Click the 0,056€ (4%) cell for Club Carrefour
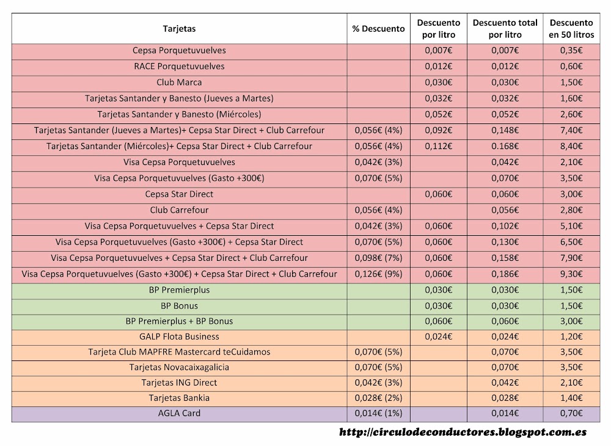This screenshot has height=446, width=611. (378, 210)
